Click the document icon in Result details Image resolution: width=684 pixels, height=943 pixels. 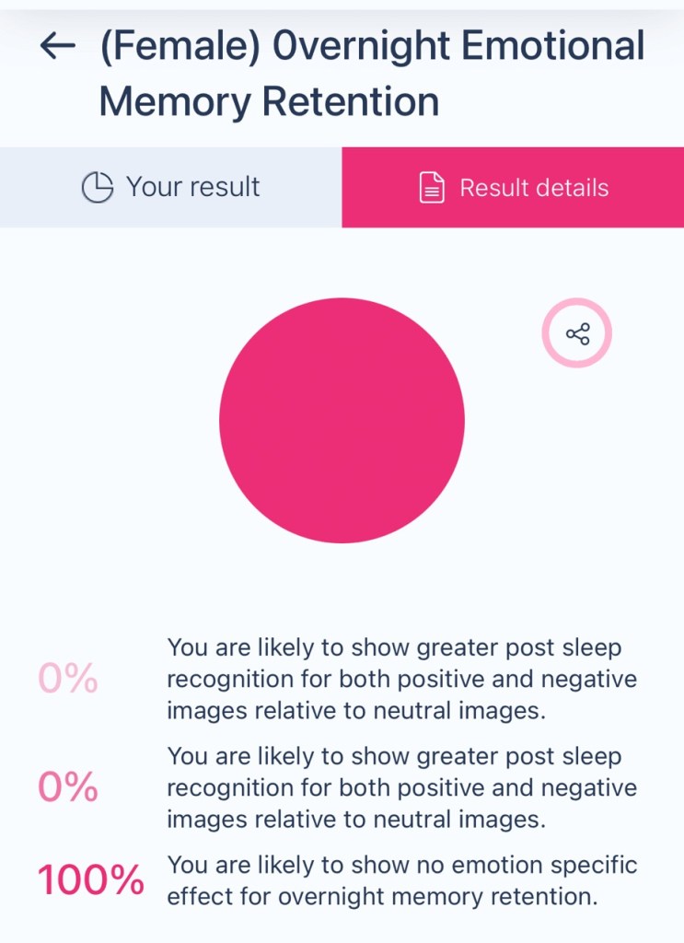[432, 188]
